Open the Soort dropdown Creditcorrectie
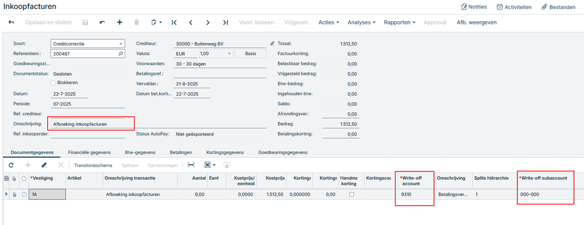This screenshot has width=584, height=225. (121, 43)
